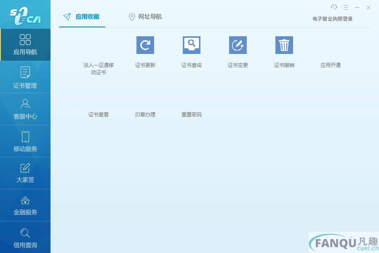Open the 应用导航 sidebar section
This screenshot has height=253, width=379.
pos(25,45)
